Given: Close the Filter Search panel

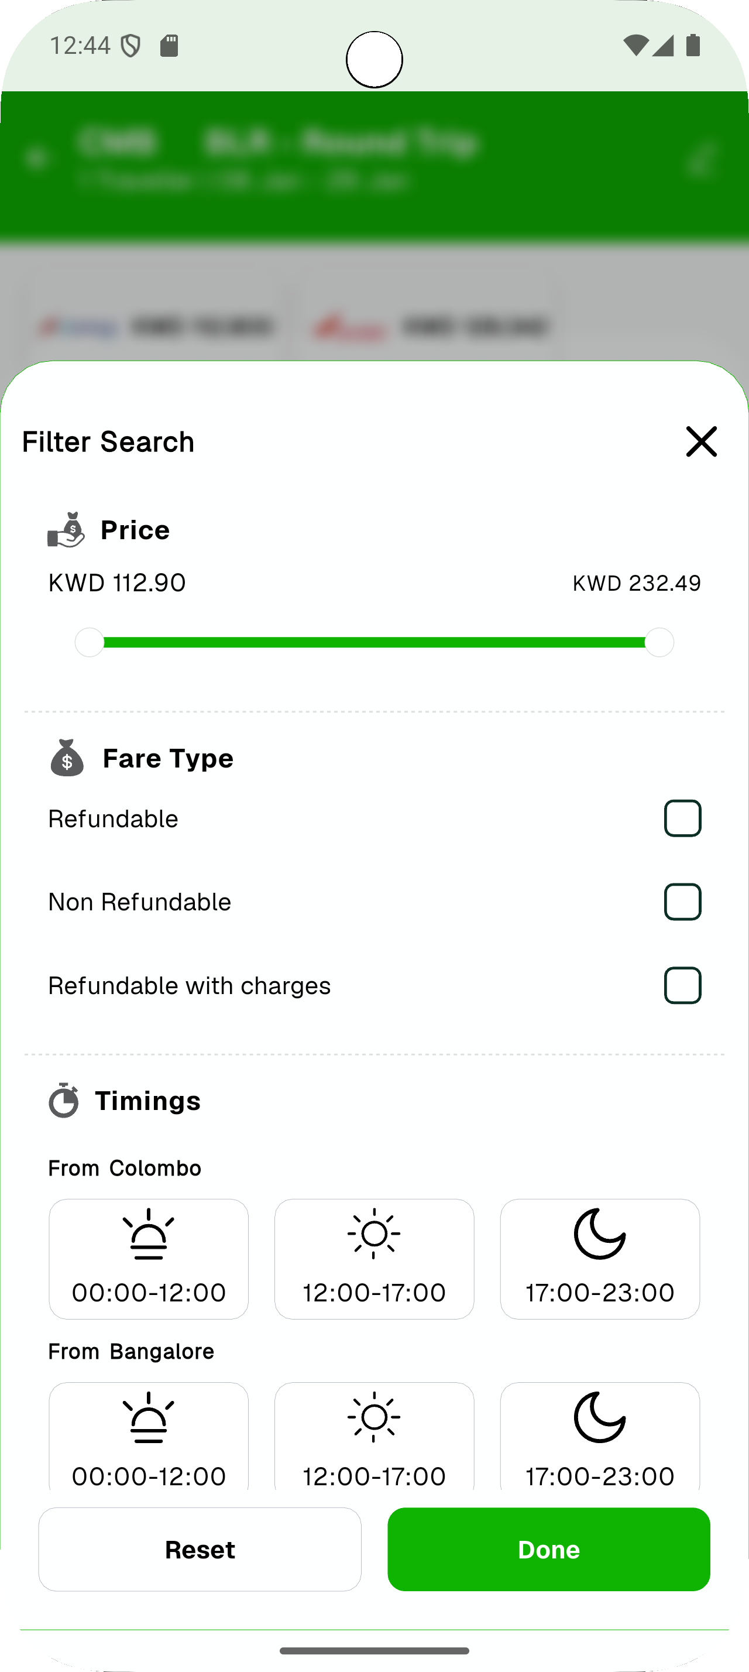Looking at the screenshot, I should (701, 442).
